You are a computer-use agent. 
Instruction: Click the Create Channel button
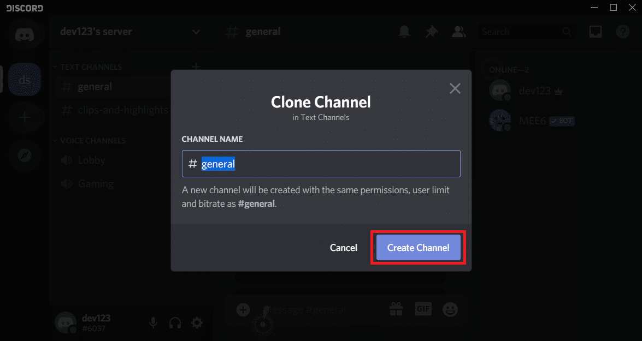coord(417,247)
